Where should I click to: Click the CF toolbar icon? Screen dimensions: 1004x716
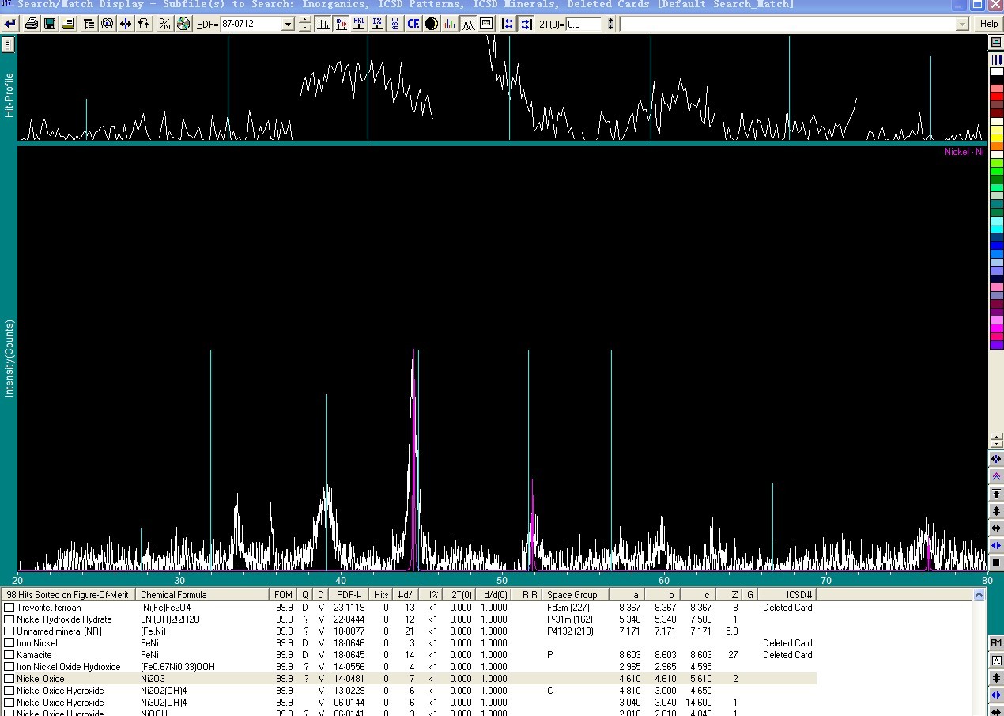413,24
